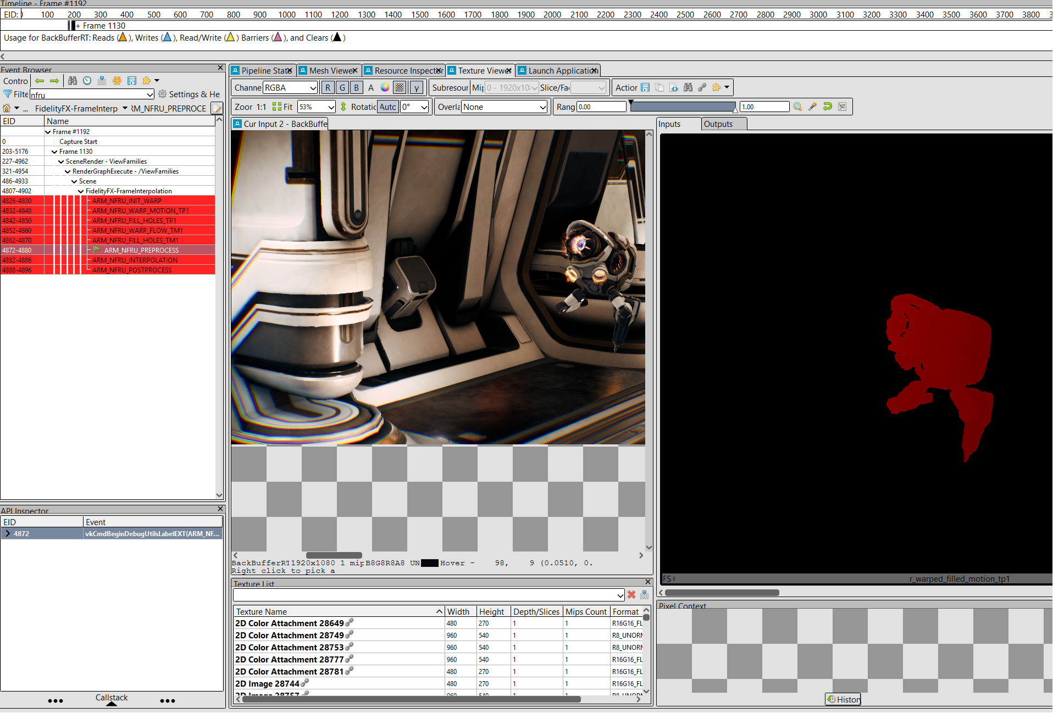The width and height of the screenshot is (1053, 713).
Task: Click edit note icon beside breadcrumb
Action: (x=217, y=108)
